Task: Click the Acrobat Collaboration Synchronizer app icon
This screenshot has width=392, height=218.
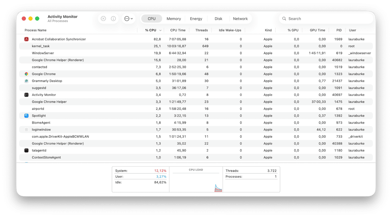Action: click(26, 39)
